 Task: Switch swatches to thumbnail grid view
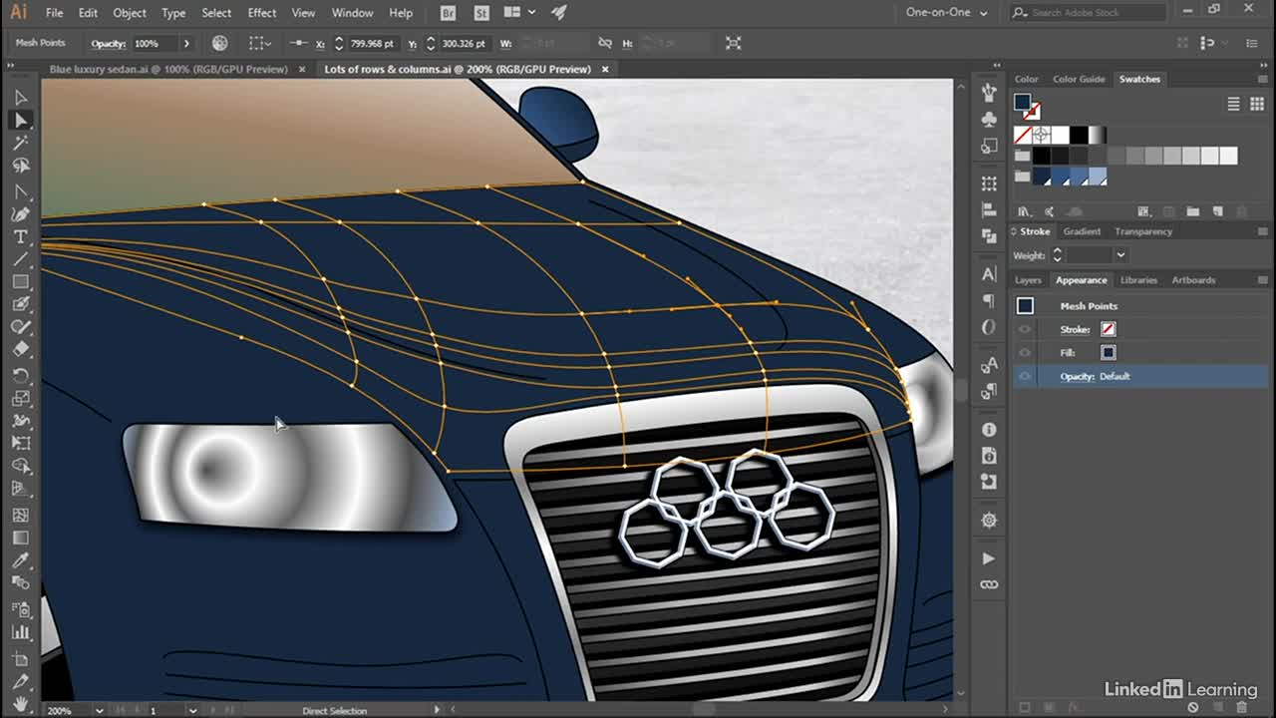point(1255,104)
